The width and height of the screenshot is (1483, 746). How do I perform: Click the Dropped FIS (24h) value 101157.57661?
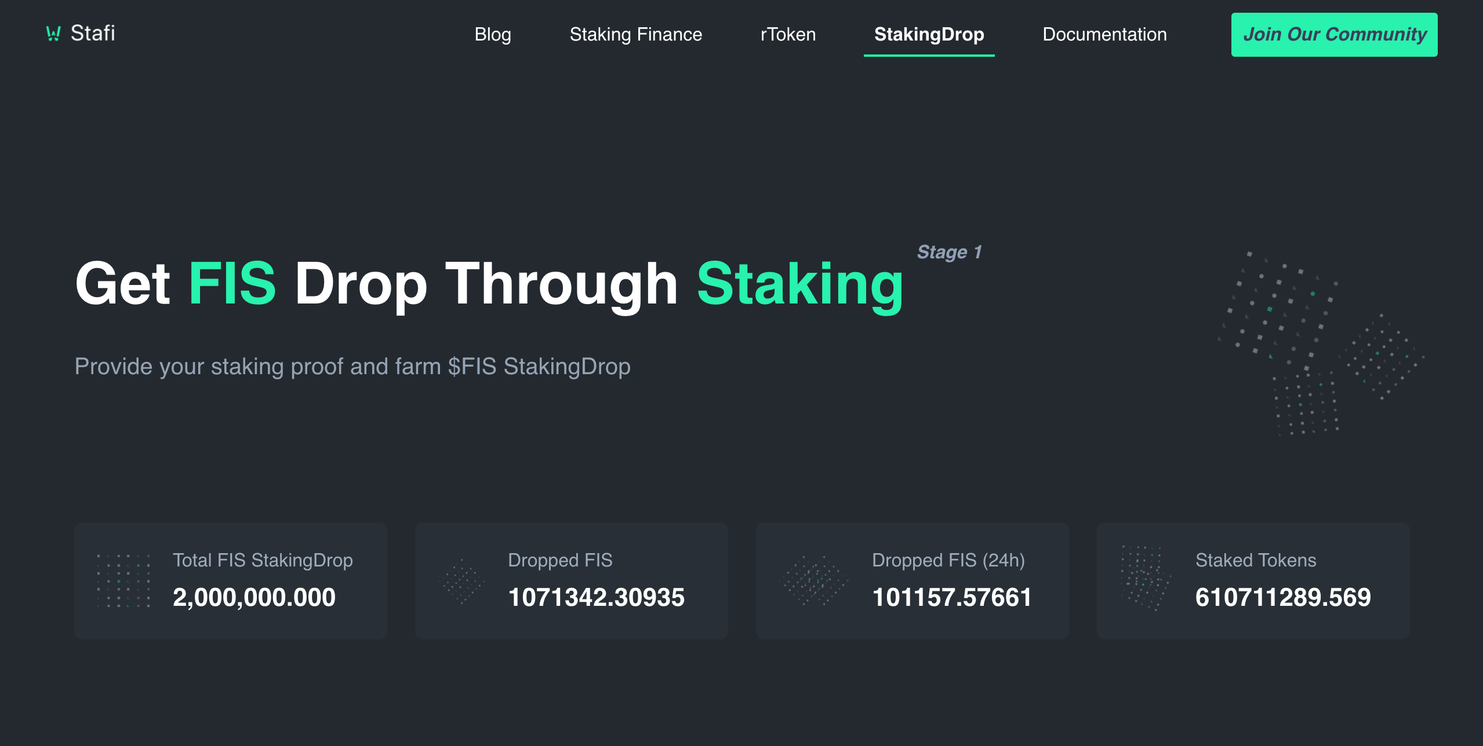pos(952,597)
